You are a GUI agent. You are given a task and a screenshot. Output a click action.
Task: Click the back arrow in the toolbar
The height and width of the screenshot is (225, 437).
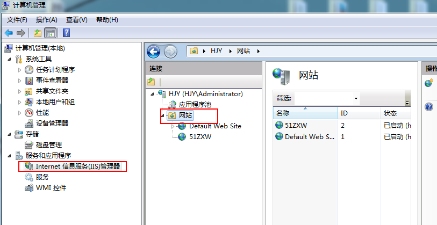click(9, 33)
